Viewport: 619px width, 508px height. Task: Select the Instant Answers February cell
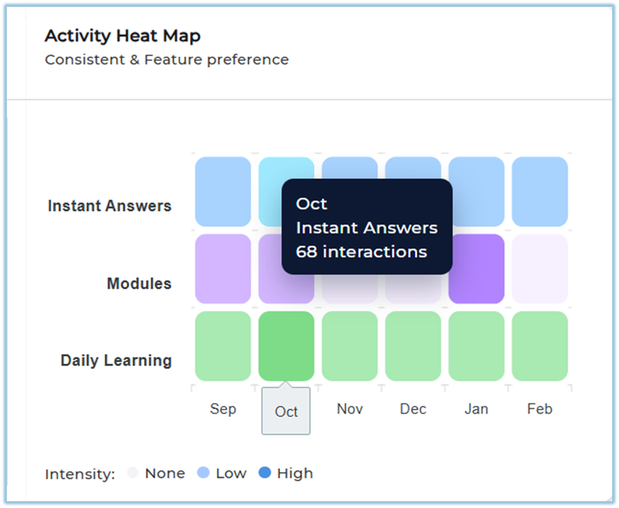pyautogui.click(x=540, y=192)
